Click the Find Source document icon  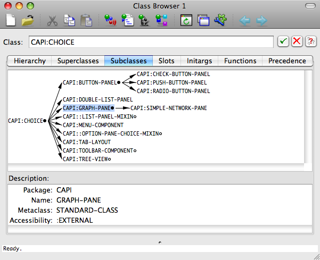coord(128,20)
